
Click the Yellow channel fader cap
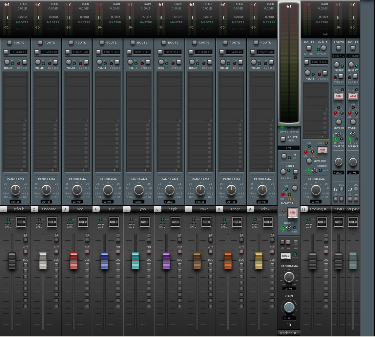(x=259, y=261)
